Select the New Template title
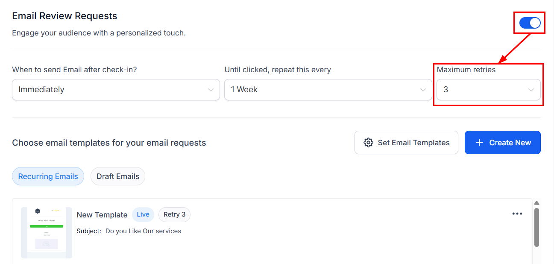The image size is (554, 264). [x=102, y=215]
